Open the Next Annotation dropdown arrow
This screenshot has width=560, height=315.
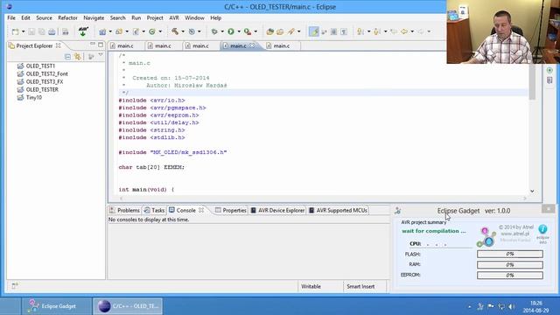pos(368,31)
